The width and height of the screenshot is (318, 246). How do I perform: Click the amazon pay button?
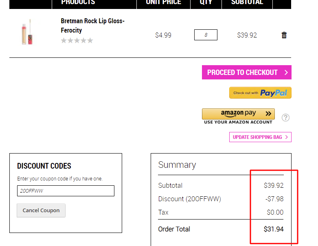click(x=238, y=114)
